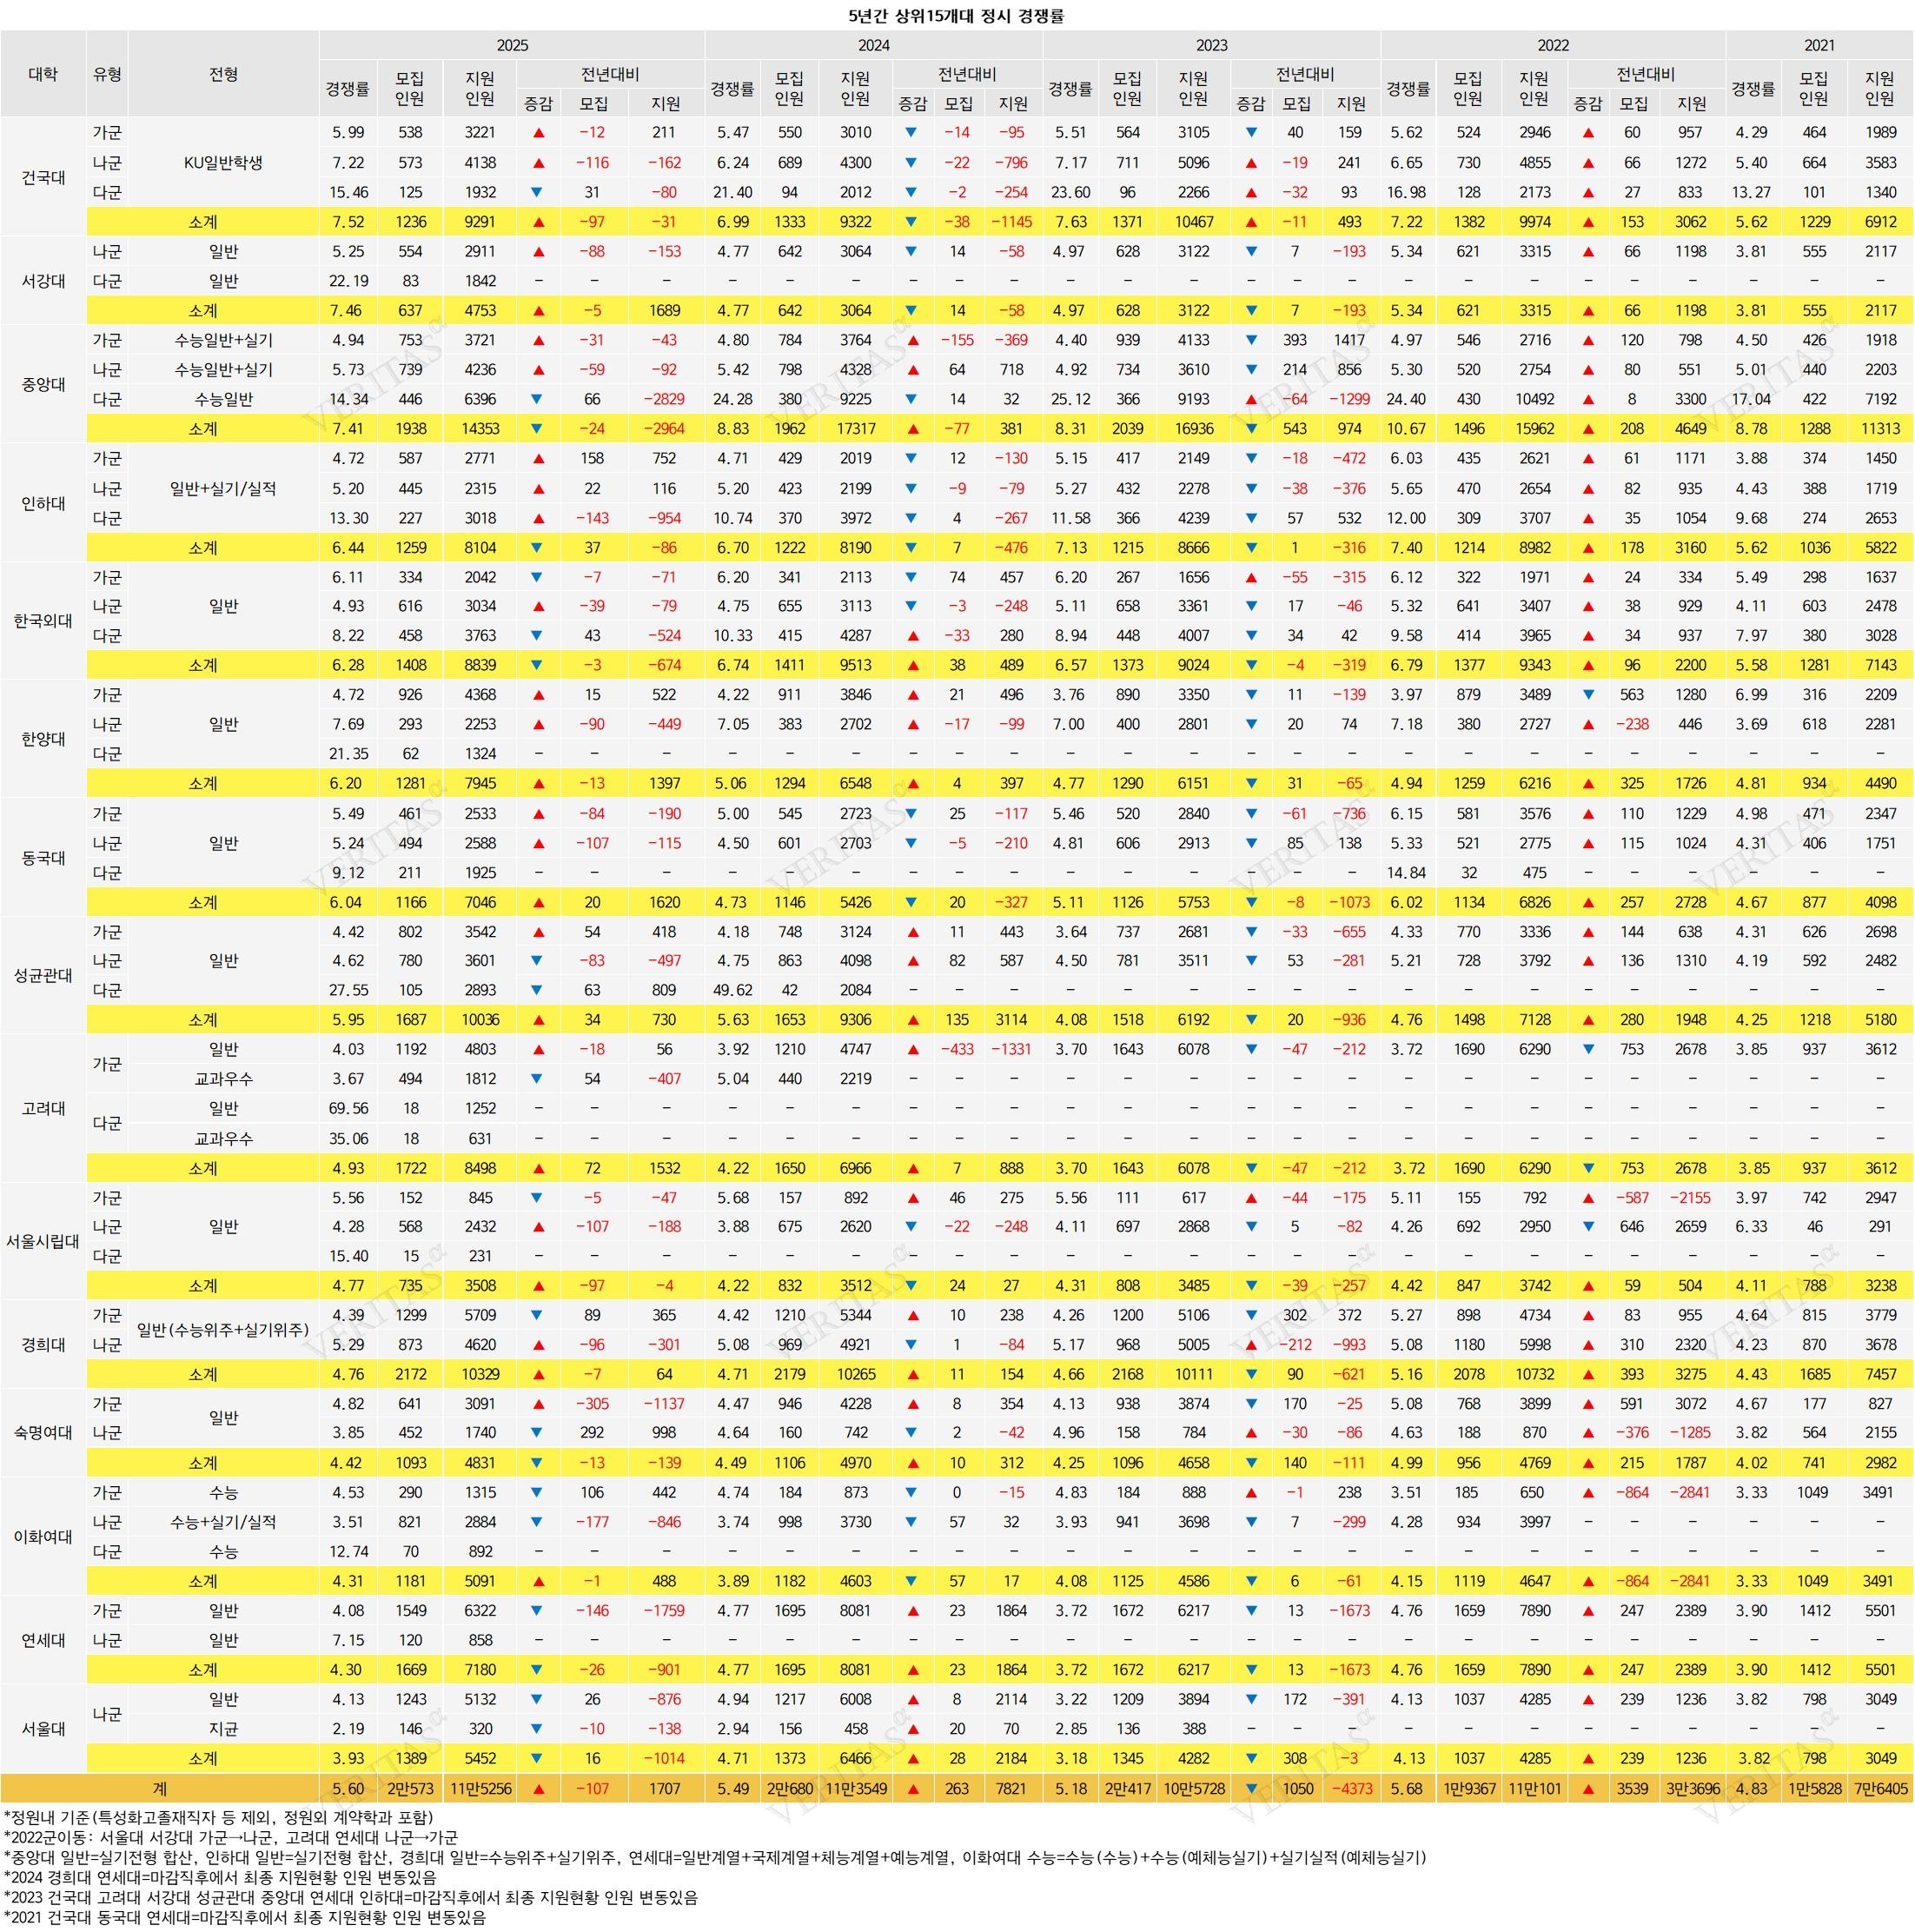This screenshot has width=1915, height=1932.
Task: Select the 전형 column header
Action: click(x=223, y=74)
